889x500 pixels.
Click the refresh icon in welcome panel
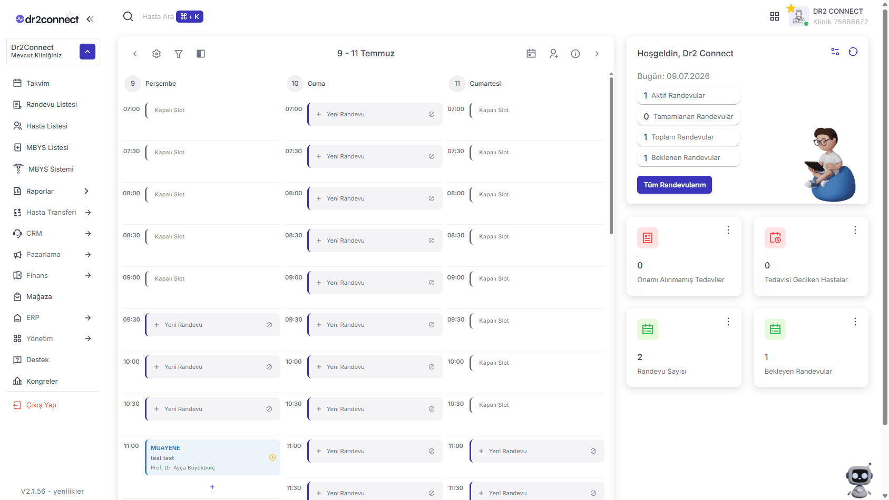point(853,52)
